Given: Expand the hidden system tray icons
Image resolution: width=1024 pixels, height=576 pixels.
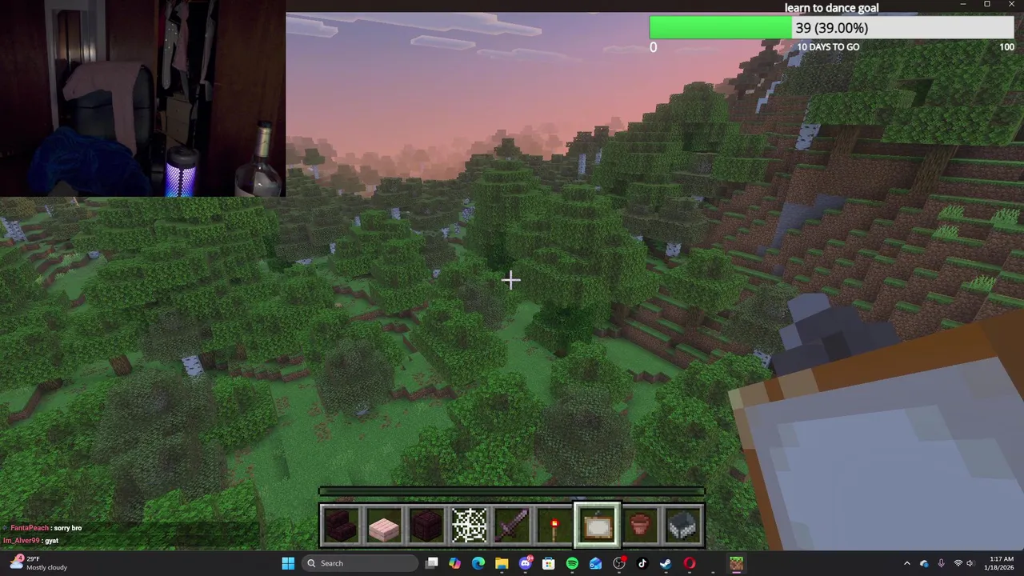Looking at the screenshot, I should tap(906, 563).
